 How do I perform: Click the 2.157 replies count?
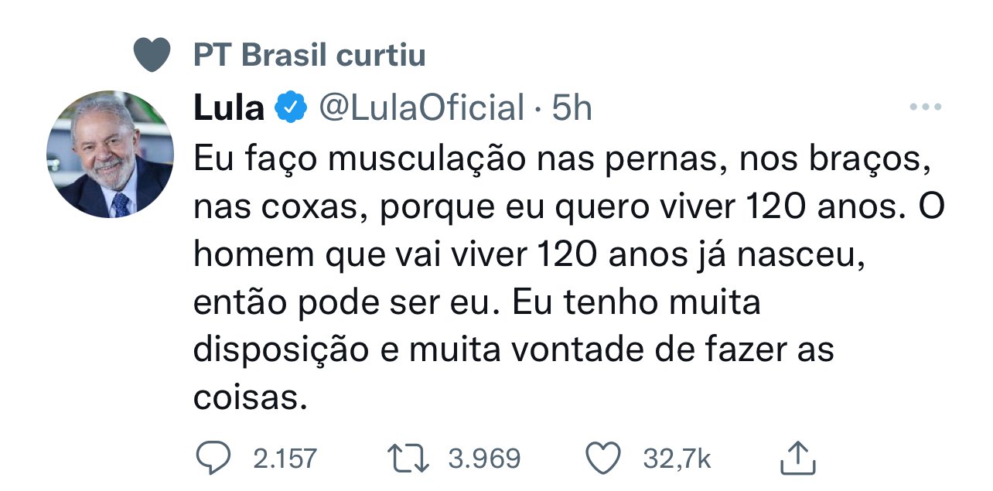tap(285, 459)
